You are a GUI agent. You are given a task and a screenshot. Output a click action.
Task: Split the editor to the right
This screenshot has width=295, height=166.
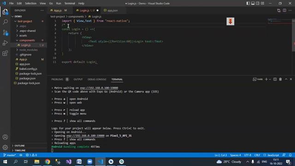(284, 10)
